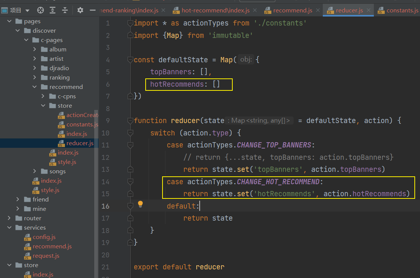Click 'export default reducer' on line 21
Screen dimensions: 420x278
pos(179,267)
